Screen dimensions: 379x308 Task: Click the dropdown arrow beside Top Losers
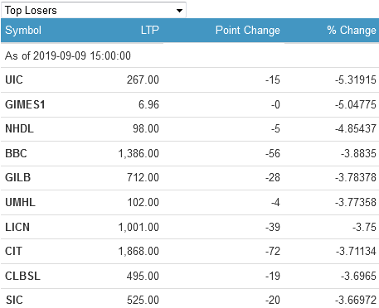pyautogui.click(x=179, y=11)
